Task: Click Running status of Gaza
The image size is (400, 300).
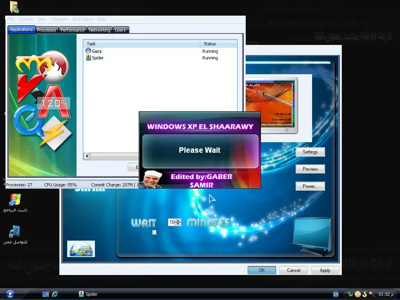Action: click(210, 51)
